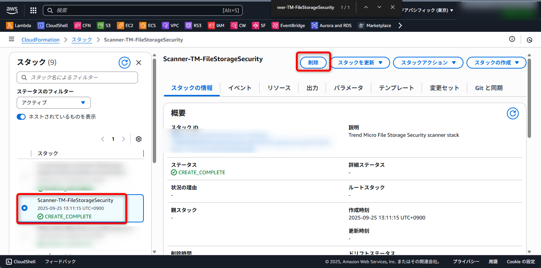Go to previous find-in-page match

(366, 7)
